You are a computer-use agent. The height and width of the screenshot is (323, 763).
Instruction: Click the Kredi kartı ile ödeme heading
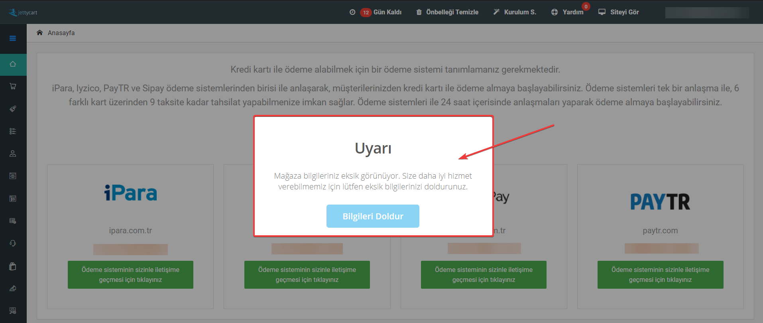coord(395,69)
